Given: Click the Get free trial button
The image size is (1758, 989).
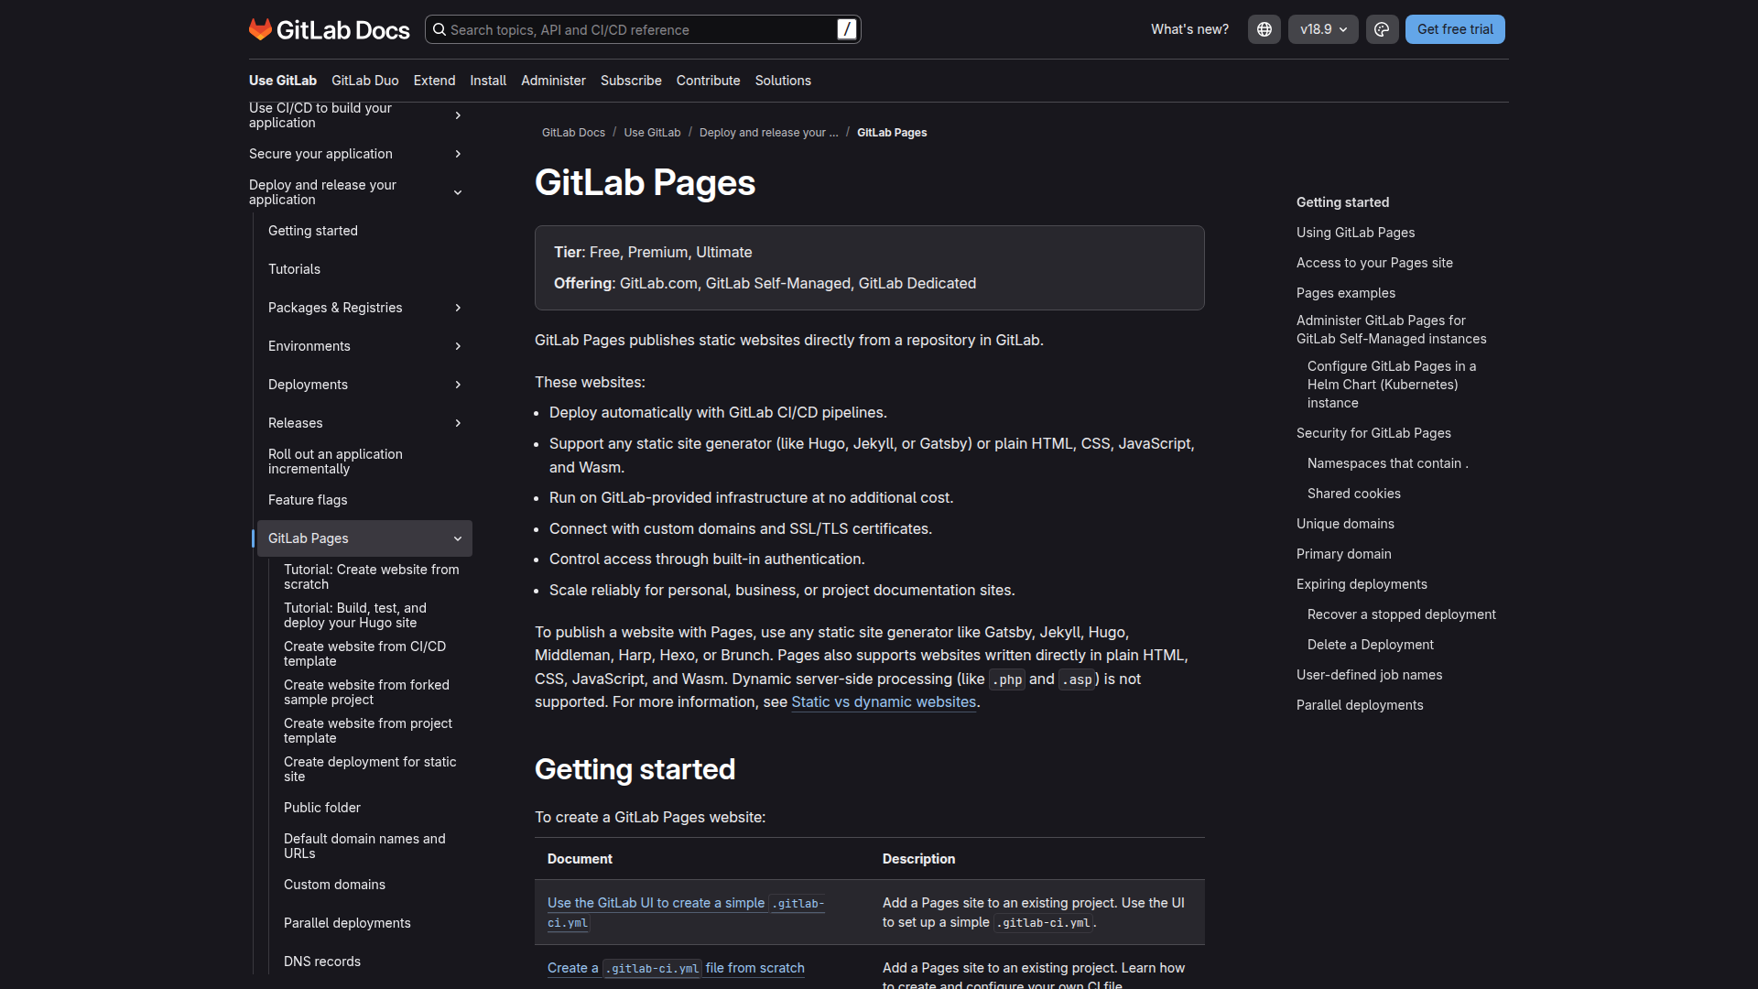Looking at the screenshot, I should [x=1455, y=29].
